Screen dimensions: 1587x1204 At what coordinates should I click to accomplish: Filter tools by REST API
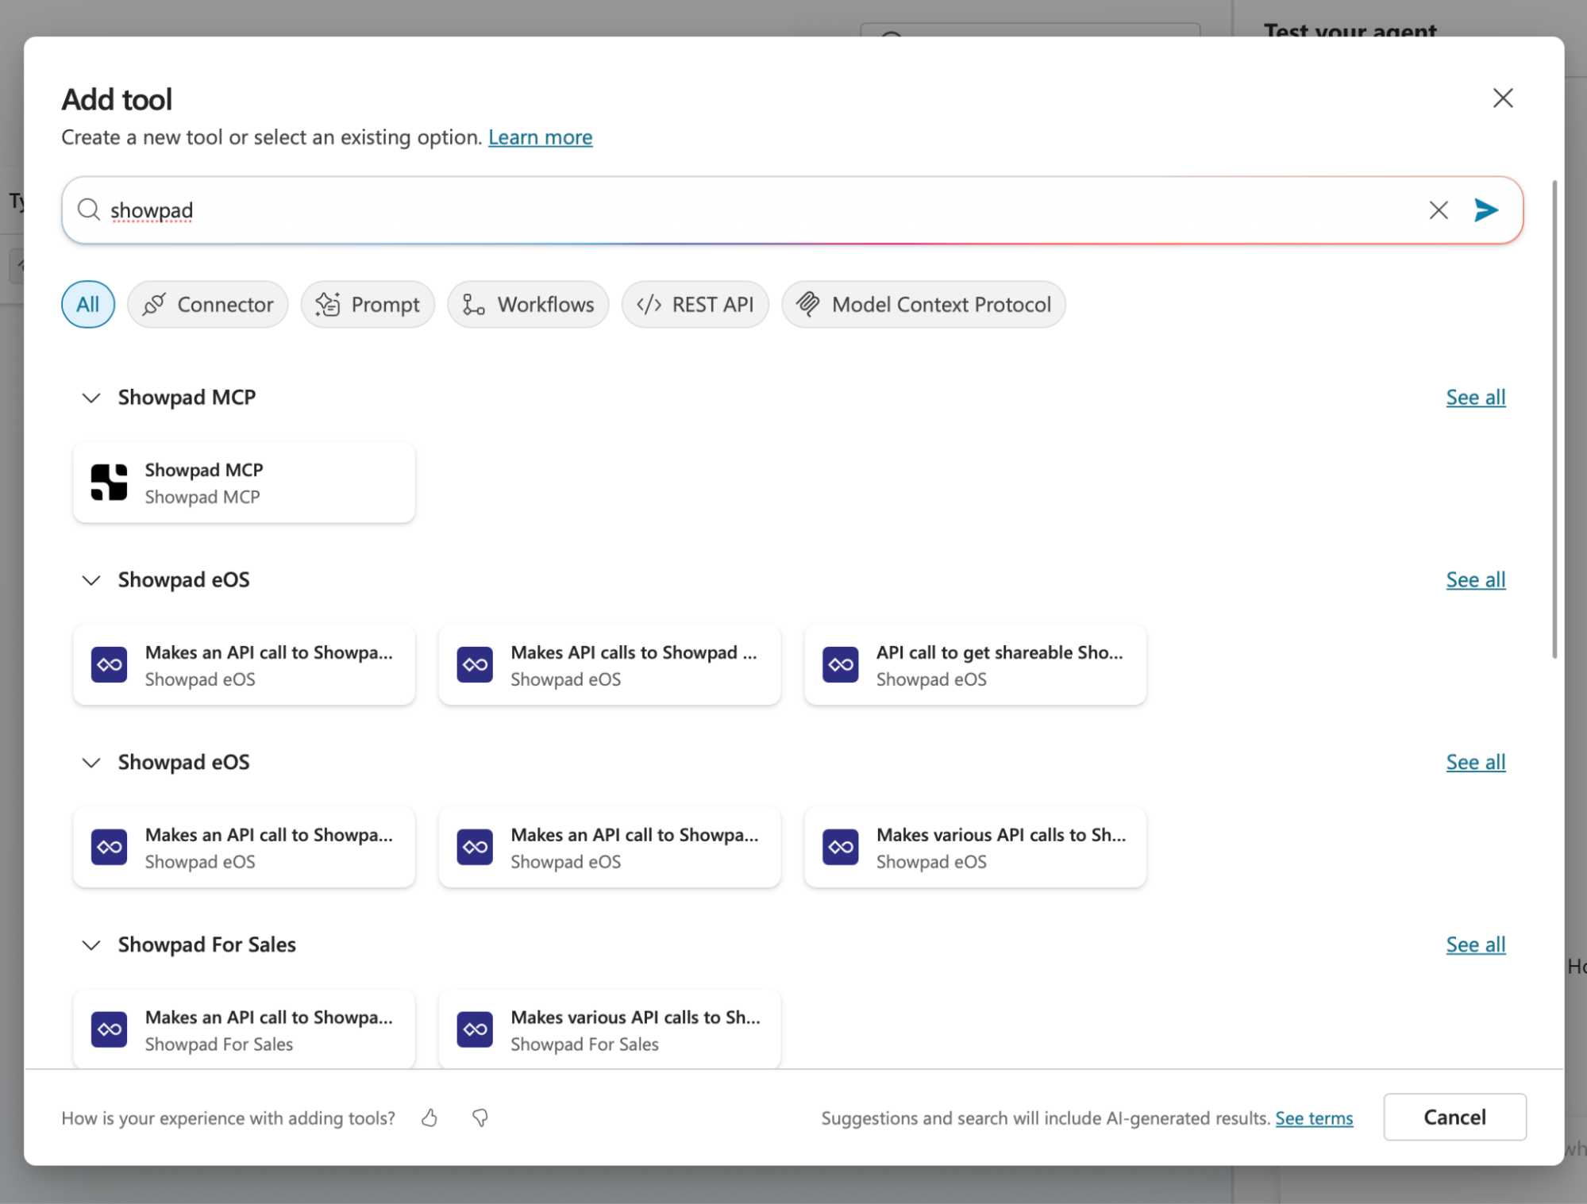pos(695,304)
